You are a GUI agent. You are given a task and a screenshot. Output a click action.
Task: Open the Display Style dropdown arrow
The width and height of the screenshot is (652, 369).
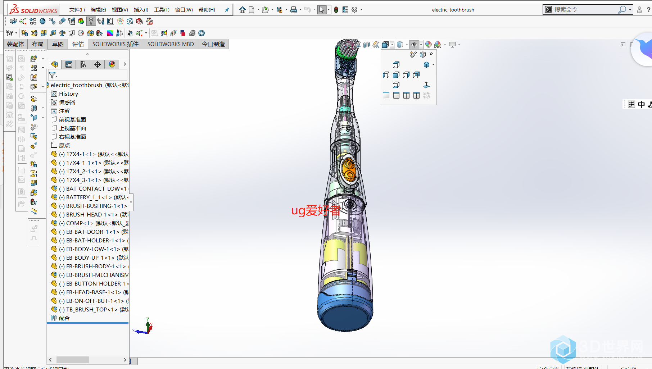click(x=407, y=45)
